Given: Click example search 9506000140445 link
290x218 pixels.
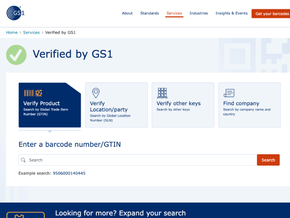Looking at the screenshot, I should coord(69,173).
